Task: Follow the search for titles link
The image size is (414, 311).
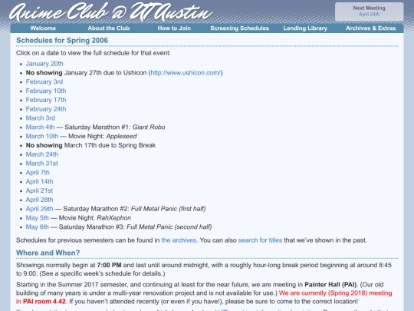Action: click(x=260, y=240)
